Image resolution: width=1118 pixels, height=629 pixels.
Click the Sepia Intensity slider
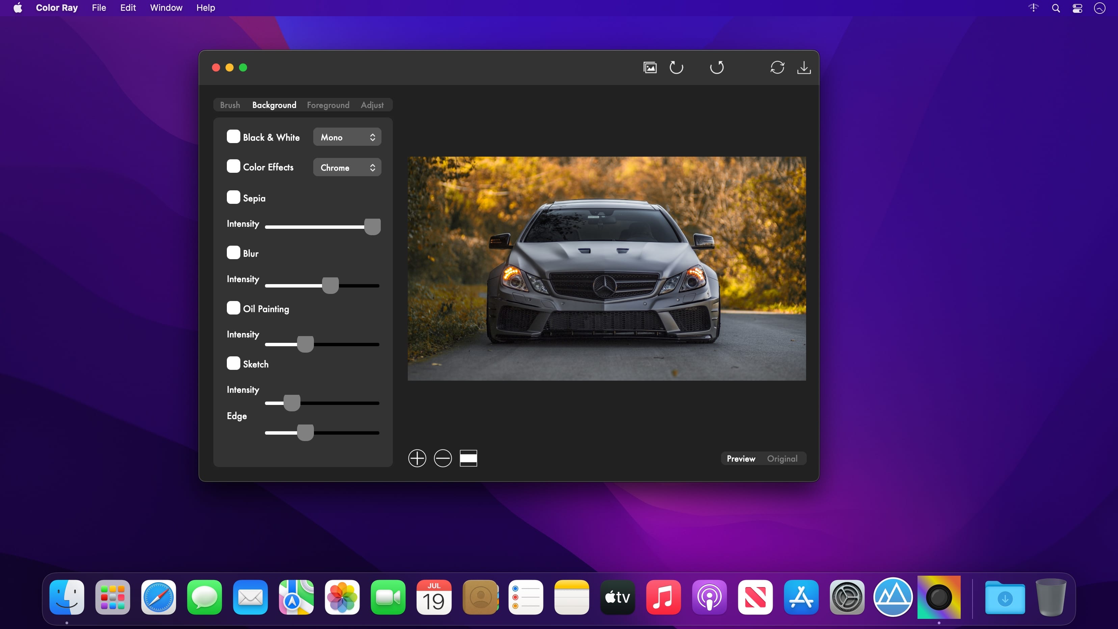point(322,226)
